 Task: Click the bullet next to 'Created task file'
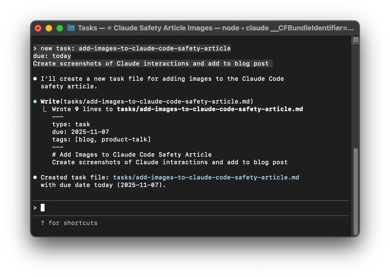coord(35,177)
